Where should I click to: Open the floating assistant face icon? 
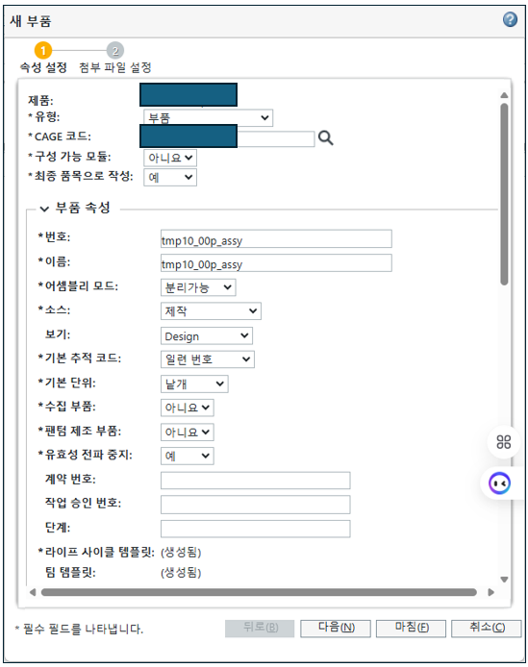point(499,483)
